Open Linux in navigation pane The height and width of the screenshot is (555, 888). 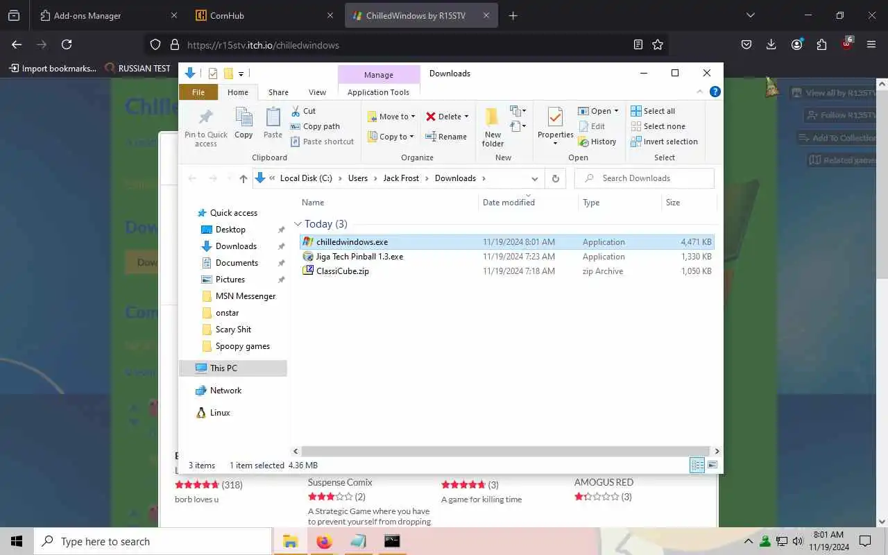220,413
